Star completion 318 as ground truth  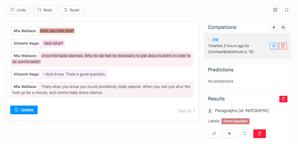click(x=274, y=46)
